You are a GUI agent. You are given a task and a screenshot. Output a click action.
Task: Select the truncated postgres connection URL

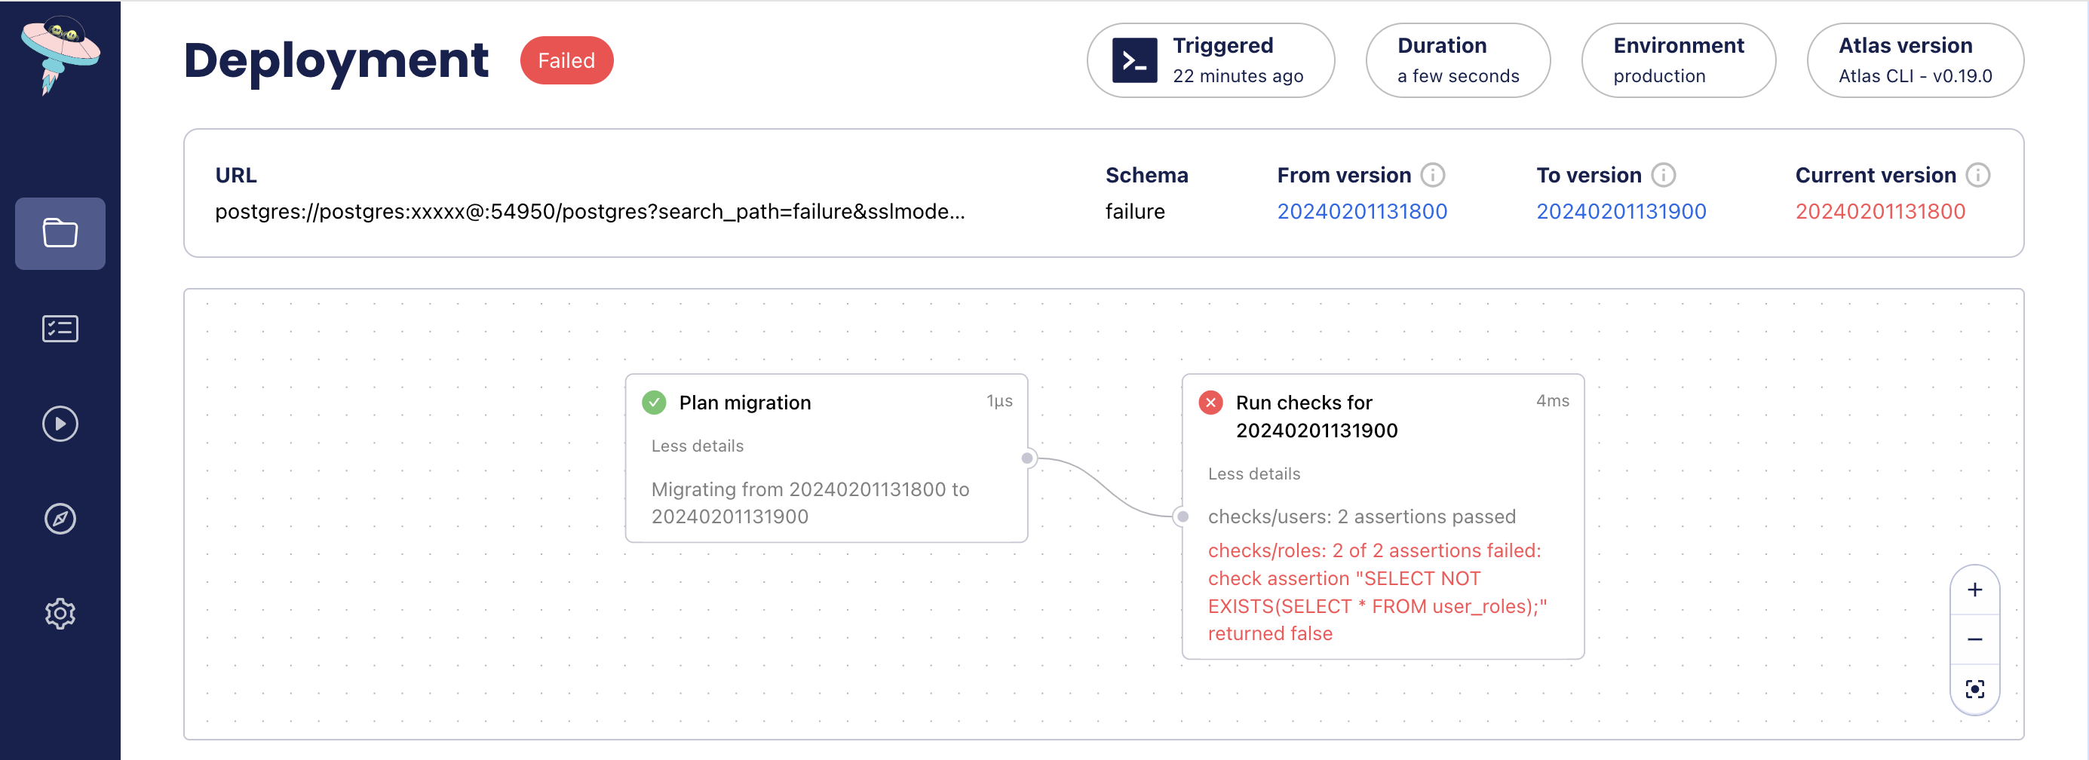pos(591,213)
